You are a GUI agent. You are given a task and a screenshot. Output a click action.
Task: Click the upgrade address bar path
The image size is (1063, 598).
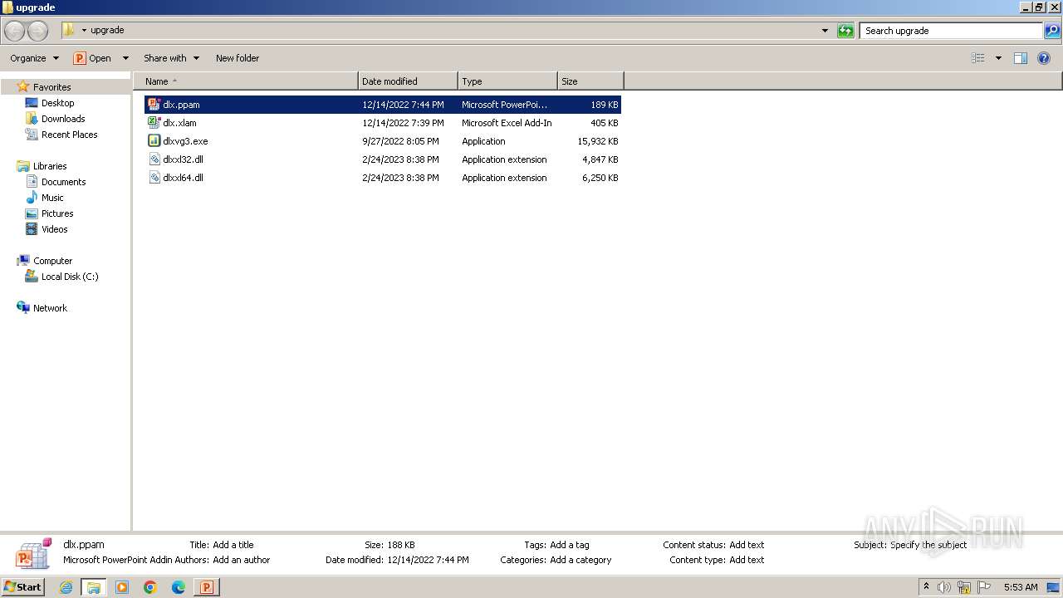(107, 31)
